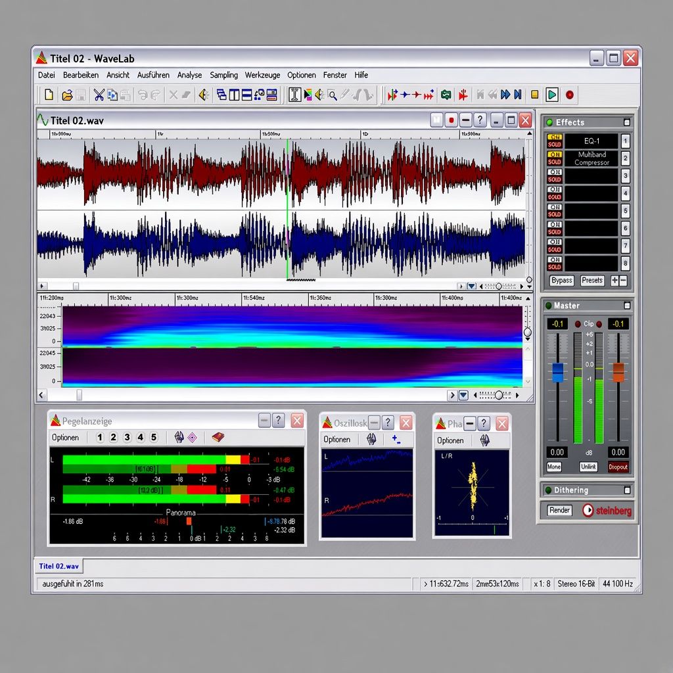Create a new file via toolbar icon

(49, 95)
